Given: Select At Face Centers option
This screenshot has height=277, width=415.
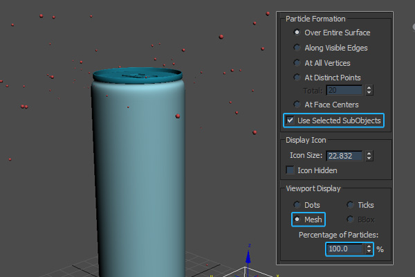Looking at the screenshot, I should click(297, 105).
